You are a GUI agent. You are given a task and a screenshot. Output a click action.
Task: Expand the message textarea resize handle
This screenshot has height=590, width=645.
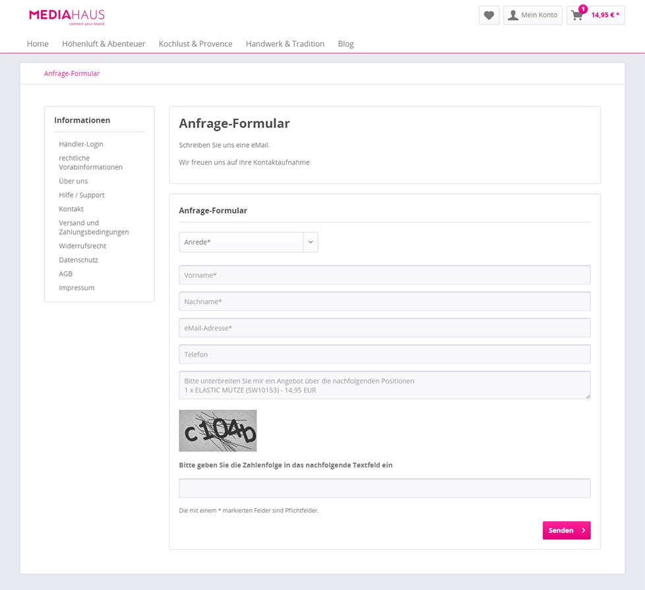(x=587, y=395)
